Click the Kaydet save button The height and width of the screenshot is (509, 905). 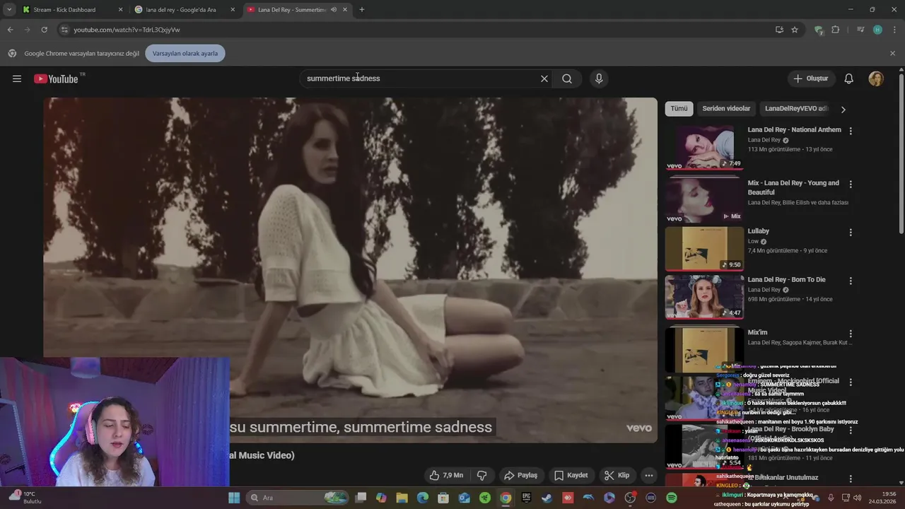[x=571, y=475]
